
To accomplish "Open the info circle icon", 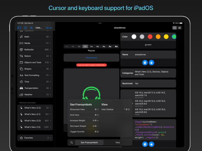I will click(26, 28).
